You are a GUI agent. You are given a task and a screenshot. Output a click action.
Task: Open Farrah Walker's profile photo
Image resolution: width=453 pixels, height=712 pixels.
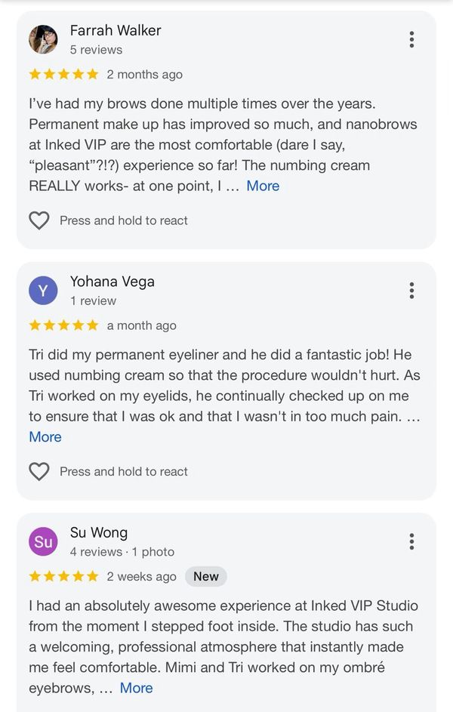pyautogui.click(x=43, y=39)
